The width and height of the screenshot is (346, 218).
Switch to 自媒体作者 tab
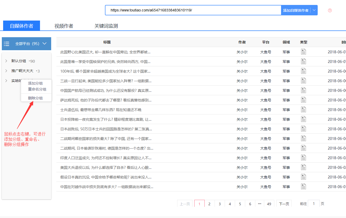22,26
